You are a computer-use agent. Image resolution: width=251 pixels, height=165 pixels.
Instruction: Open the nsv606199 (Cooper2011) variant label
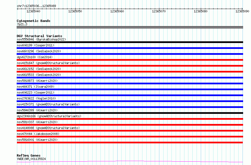coord(36,45)
